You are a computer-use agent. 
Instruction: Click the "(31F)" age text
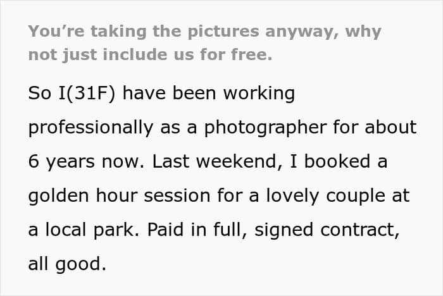[90, 93]
